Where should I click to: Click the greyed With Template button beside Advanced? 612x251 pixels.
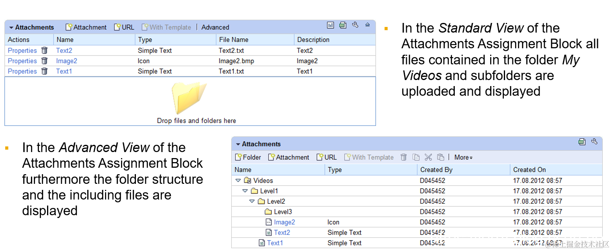point(166,27)
